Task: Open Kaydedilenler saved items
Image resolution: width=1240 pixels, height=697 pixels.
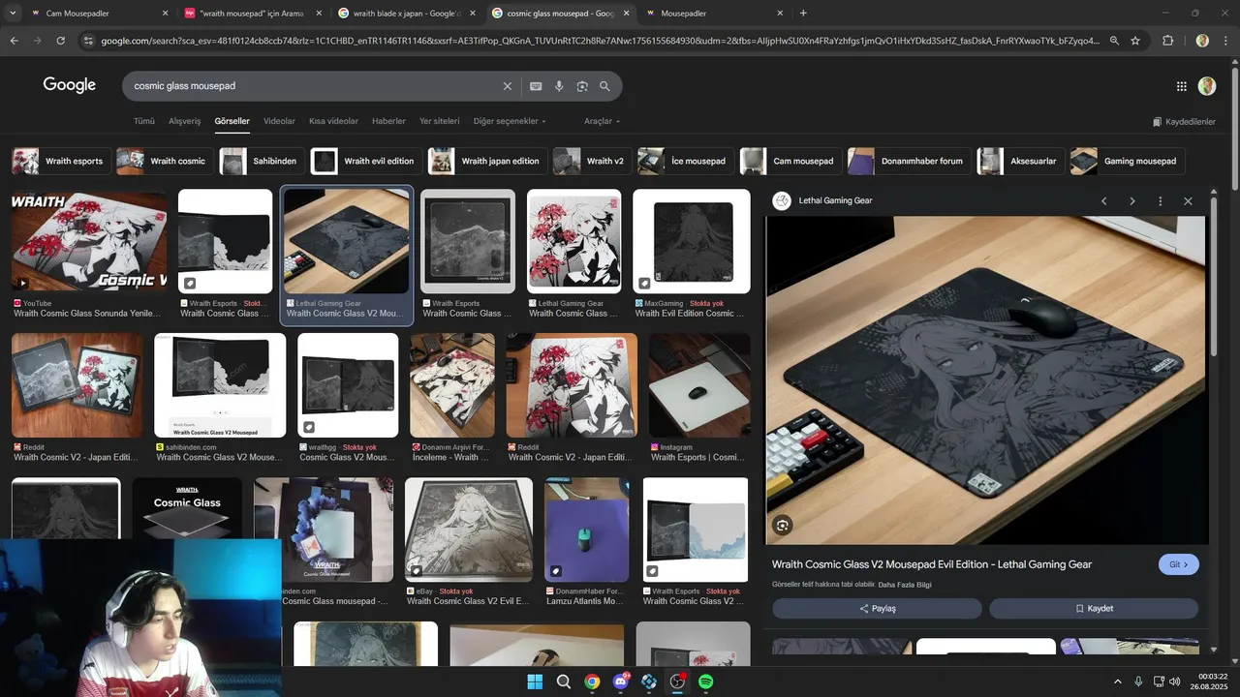Action: pos(1184,122)
